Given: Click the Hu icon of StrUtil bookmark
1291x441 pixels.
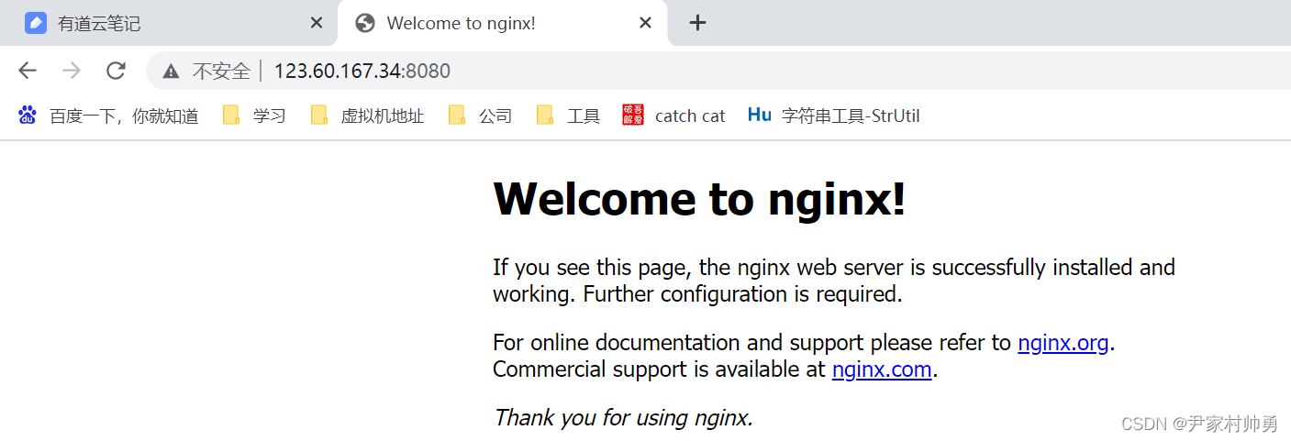Looking at the screenshot, I should pyautogui.click(x=760, y=115).
